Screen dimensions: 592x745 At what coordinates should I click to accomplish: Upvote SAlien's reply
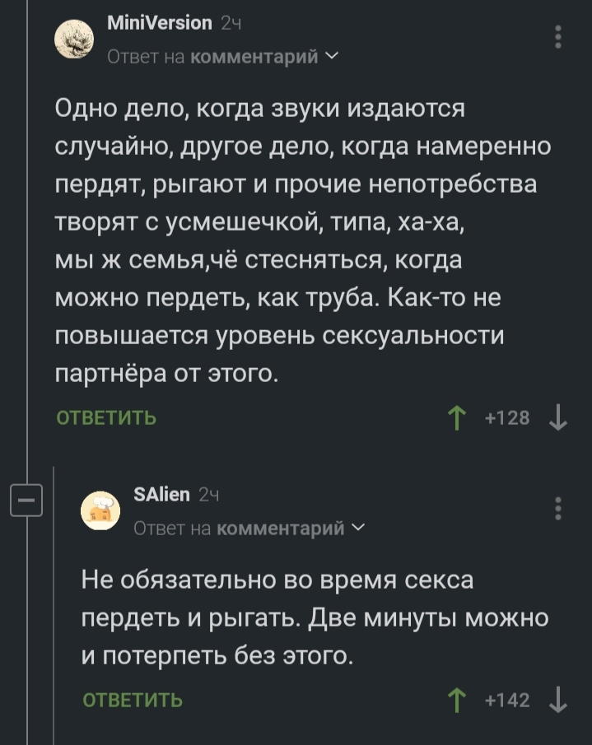(x=454, y=700)
